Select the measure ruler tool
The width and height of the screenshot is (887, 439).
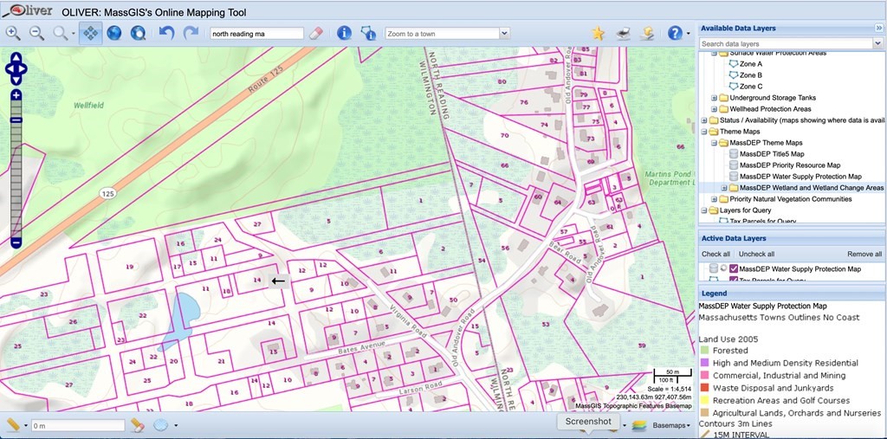pyautogui.click(x=12, y=425)
